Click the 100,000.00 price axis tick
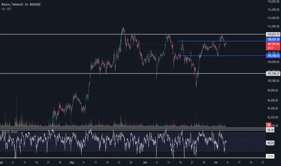 coord(273,81)
